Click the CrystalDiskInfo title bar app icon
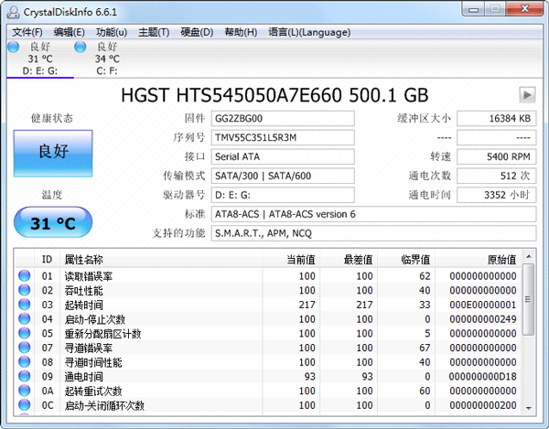Viewport: 549px width, 429px height. coord(14,12)
